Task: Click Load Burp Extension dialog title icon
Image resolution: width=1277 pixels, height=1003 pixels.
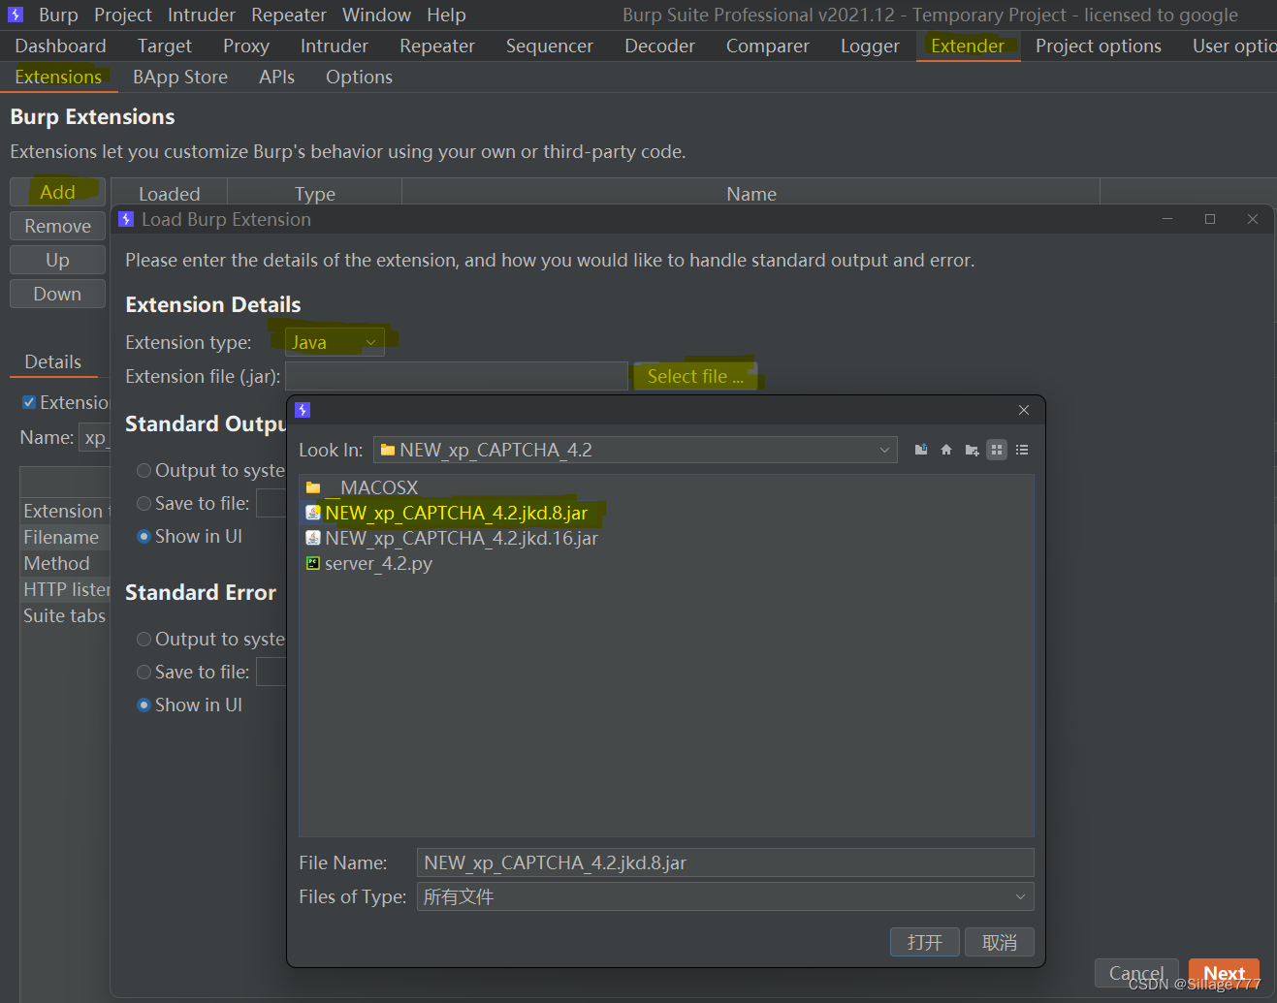Action: (126, 219)
